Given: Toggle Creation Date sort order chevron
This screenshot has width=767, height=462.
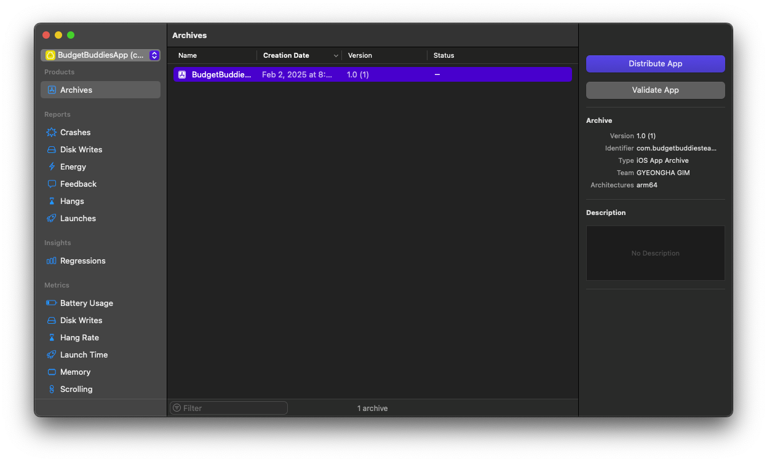Looking at the screenshot, I should (336, 55).
